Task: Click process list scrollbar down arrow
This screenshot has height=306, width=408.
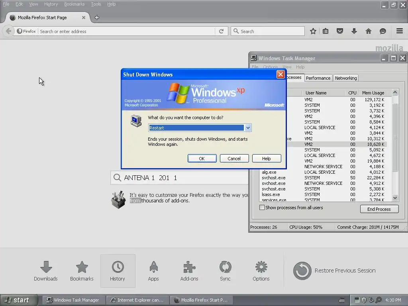Action: [x=395, y=198]
